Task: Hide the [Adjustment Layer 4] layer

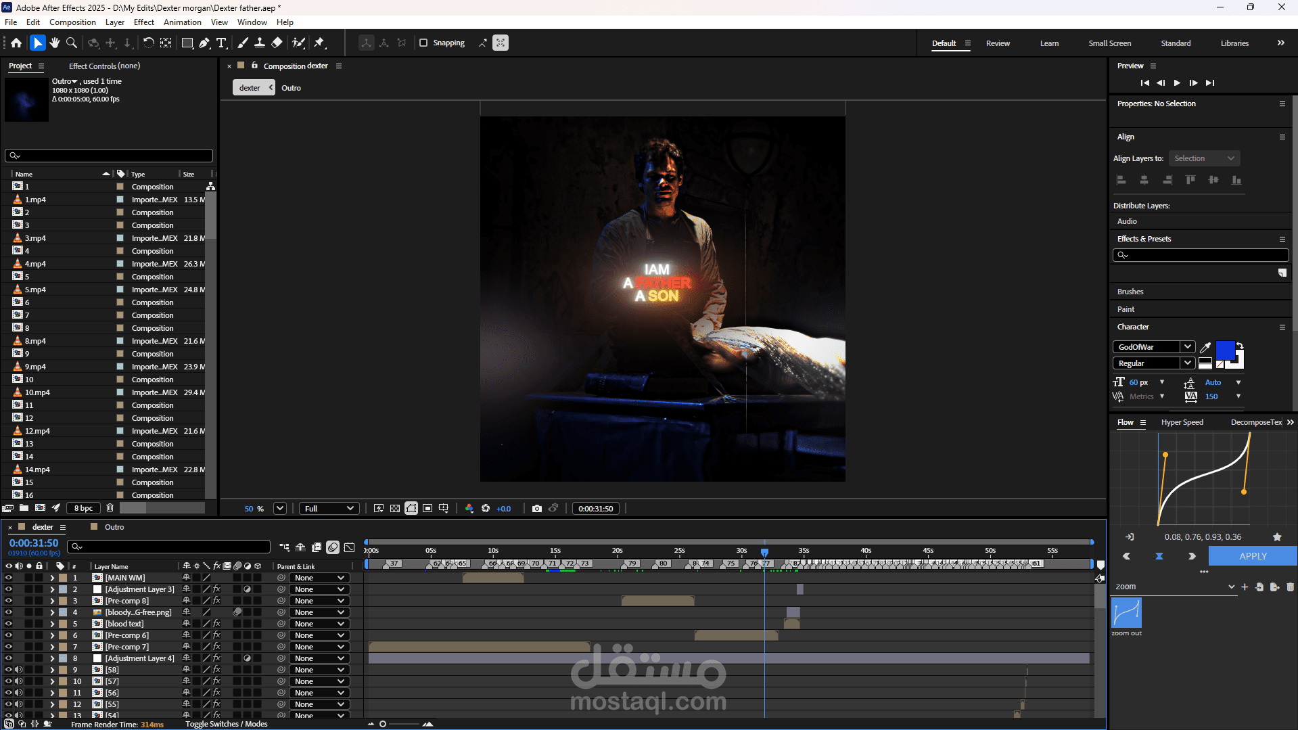Action: tap(9, 658)
